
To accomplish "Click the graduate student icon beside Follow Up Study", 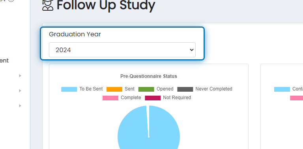I will pyautogui.click(x=47, y=5).
